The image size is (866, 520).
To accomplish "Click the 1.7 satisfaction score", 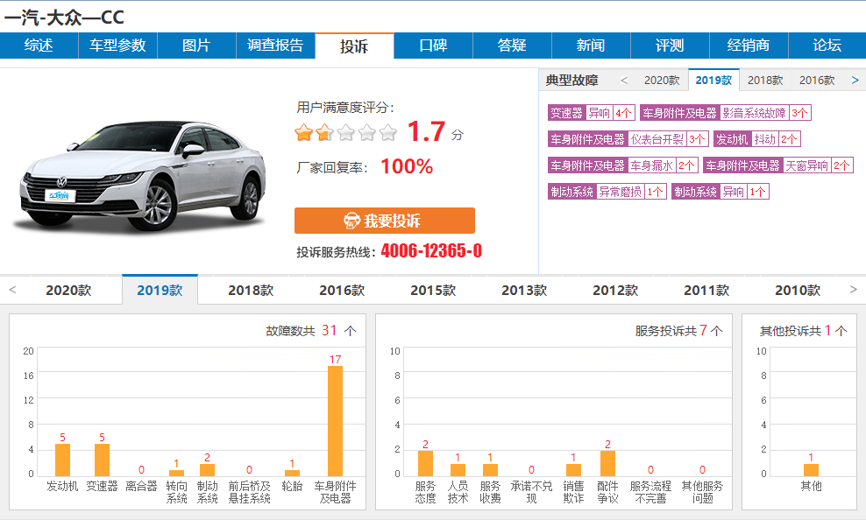I will pos(426,131).
